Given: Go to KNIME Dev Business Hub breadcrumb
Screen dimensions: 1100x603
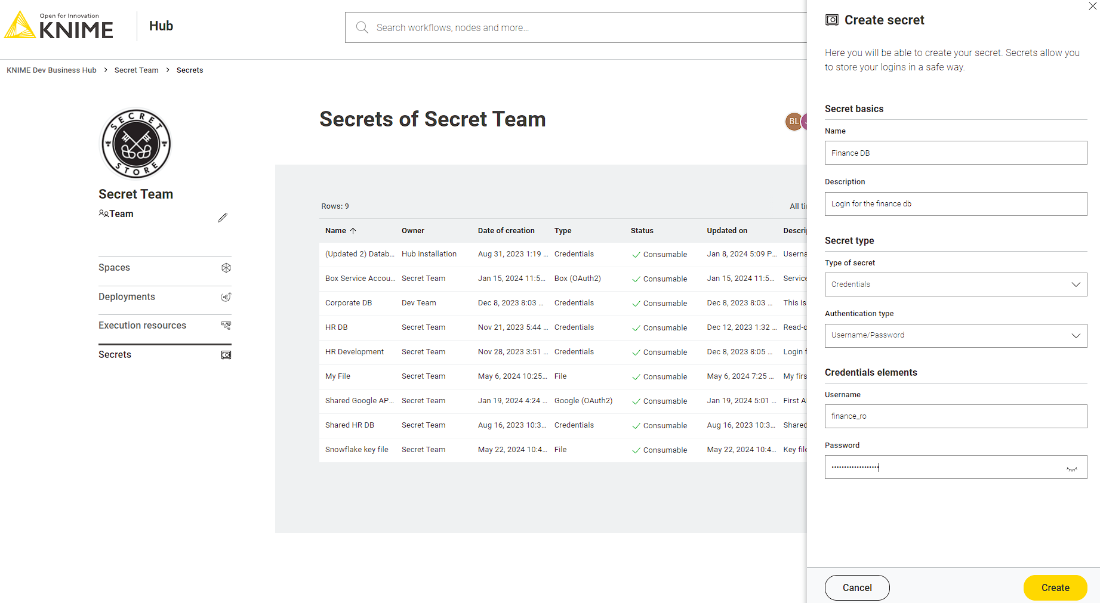Looking at the screenshot, I should click(51, 70).
